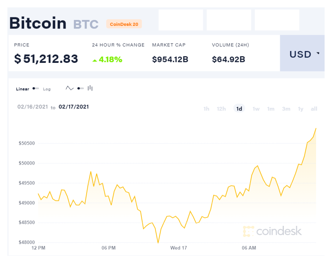The width and height of the screenshot is (332, 278).
Task: Select the 1d time range tab
Action: pos(239,109)
